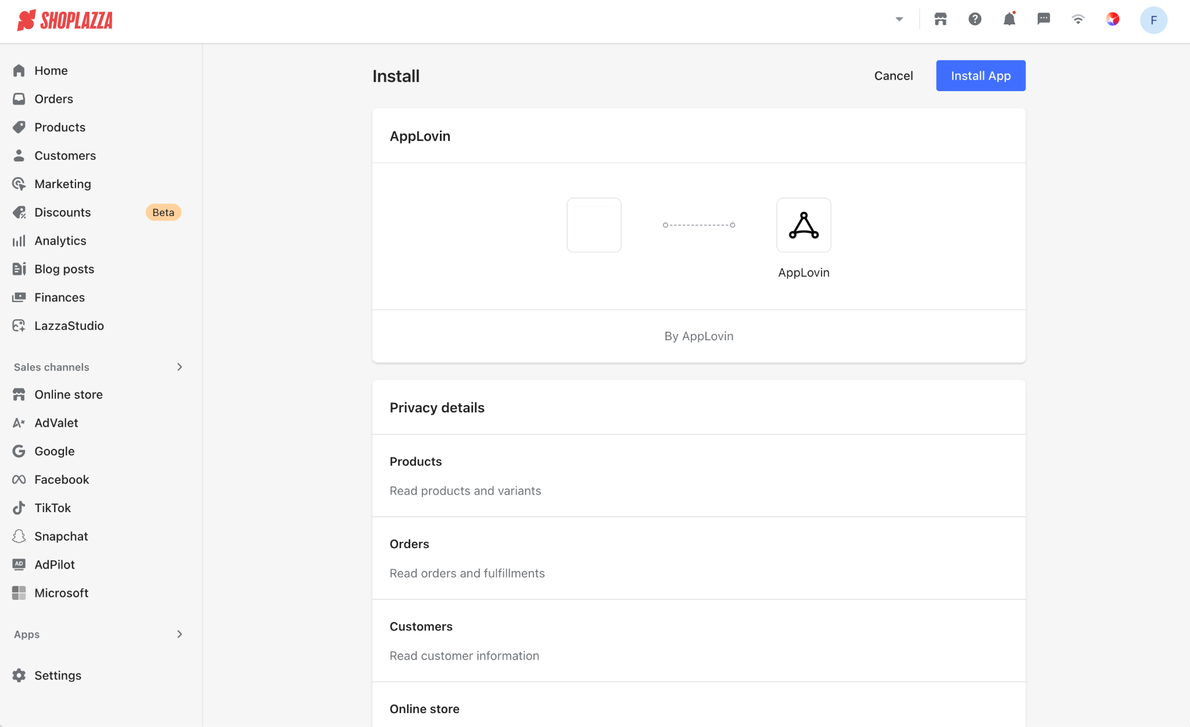Image resolution: width=1190 pixels, height=727 pixels.
Task: Expand the Apps section chevron
Action: [x=180, y=634]
